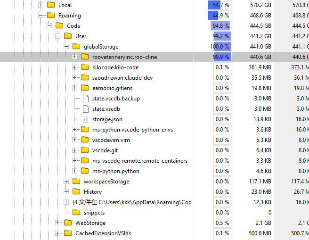Click the 0.5 % percentage for WebStorage
The image size is (309, 240).
click(x=222, y=223)
